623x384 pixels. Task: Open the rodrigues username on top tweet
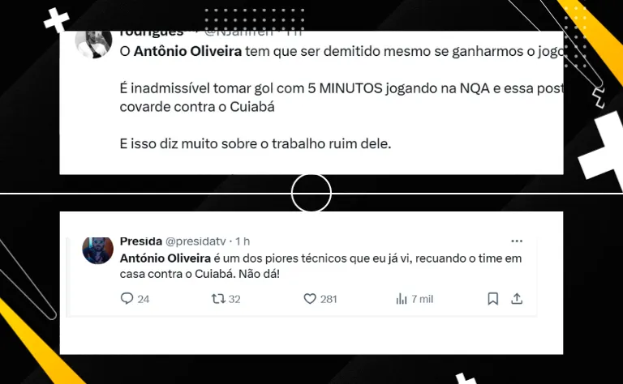pos(152,33)
